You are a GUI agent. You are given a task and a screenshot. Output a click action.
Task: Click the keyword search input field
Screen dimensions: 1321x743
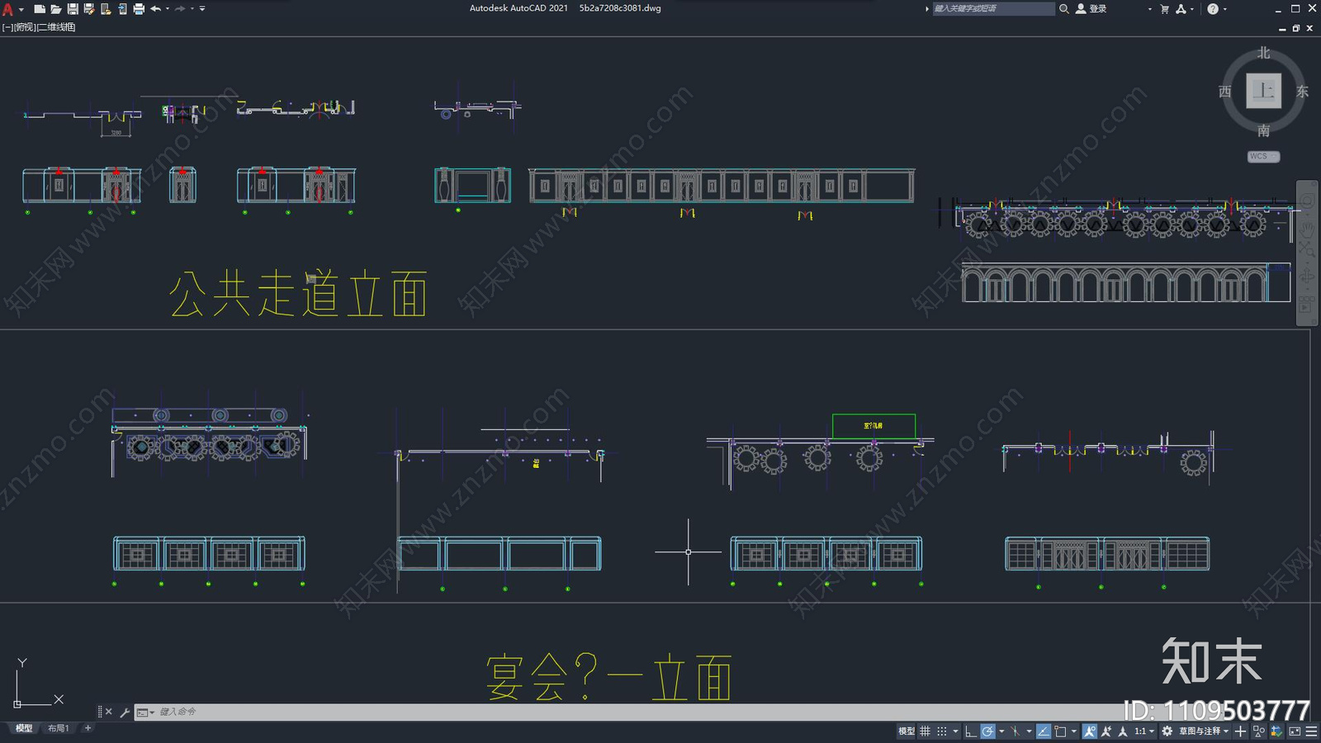point(993,9)
